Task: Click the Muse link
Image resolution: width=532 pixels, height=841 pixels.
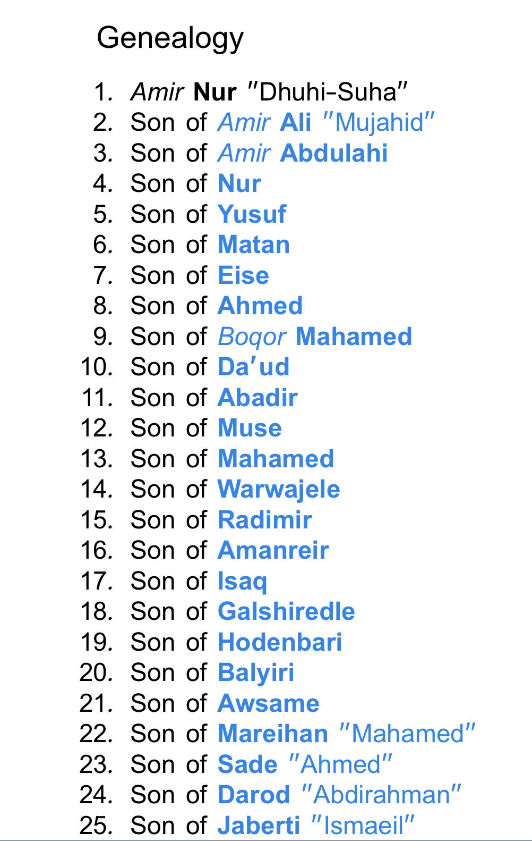Action: click(x=250, y=428)
